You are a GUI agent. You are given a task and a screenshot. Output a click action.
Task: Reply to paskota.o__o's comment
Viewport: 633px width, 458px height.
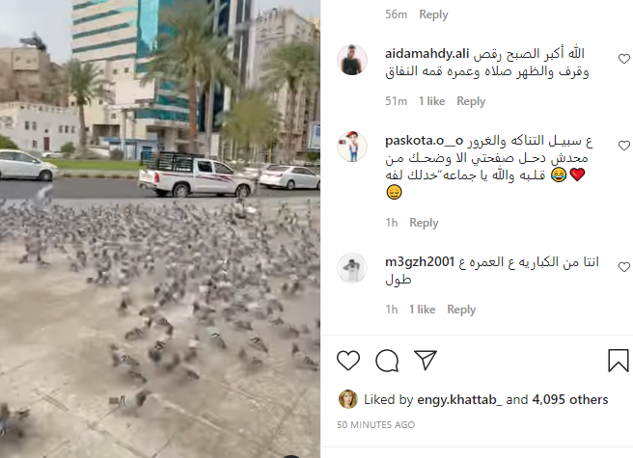click(x=424, y=223)
